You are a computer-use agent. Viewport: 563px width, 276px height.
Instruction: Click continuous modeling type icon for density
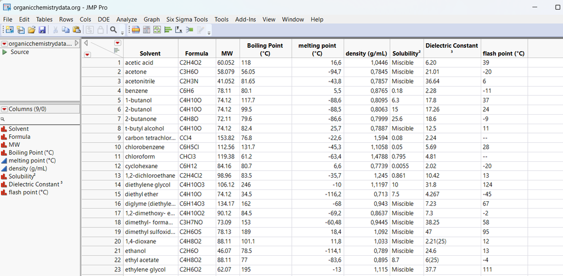(4, 168)
